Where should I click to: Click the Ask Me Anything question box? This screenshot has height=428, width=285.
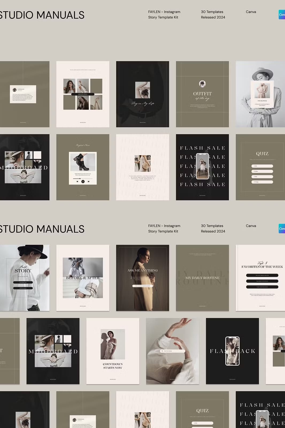142,286
